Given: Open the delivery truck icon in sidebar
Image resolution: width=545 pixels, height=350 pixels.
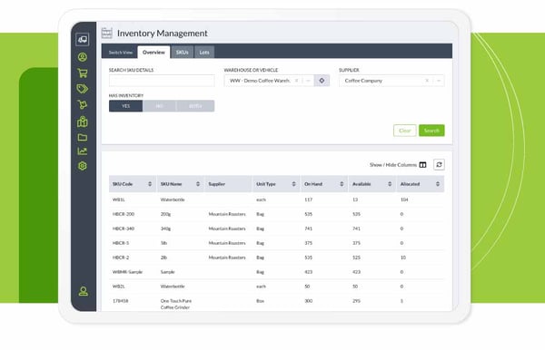Looking at the screenshot, I should point(83,40).
